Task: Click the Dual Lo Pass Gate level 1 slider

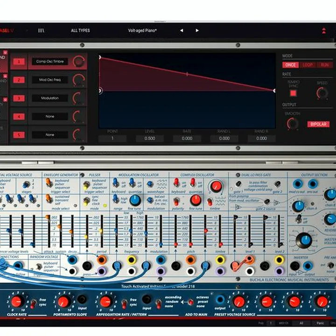Action: (250, 231)
